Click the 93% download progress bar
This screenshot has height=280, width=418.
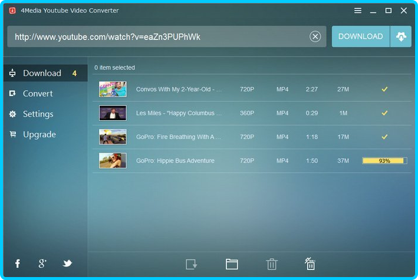point(384,160)
